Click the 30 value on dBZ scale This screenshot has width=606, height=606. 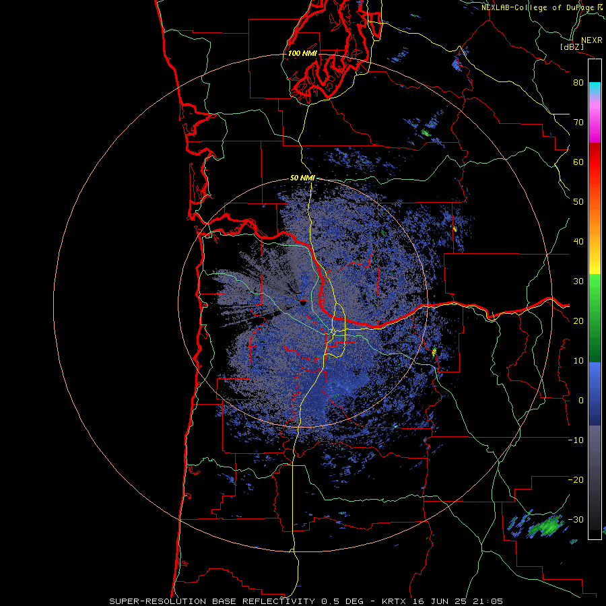pos(578,281)
